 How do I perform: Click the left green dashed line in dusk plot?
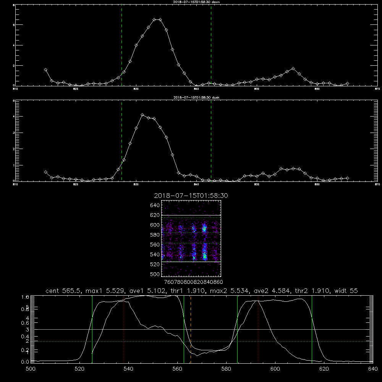(x=121, y=141)
